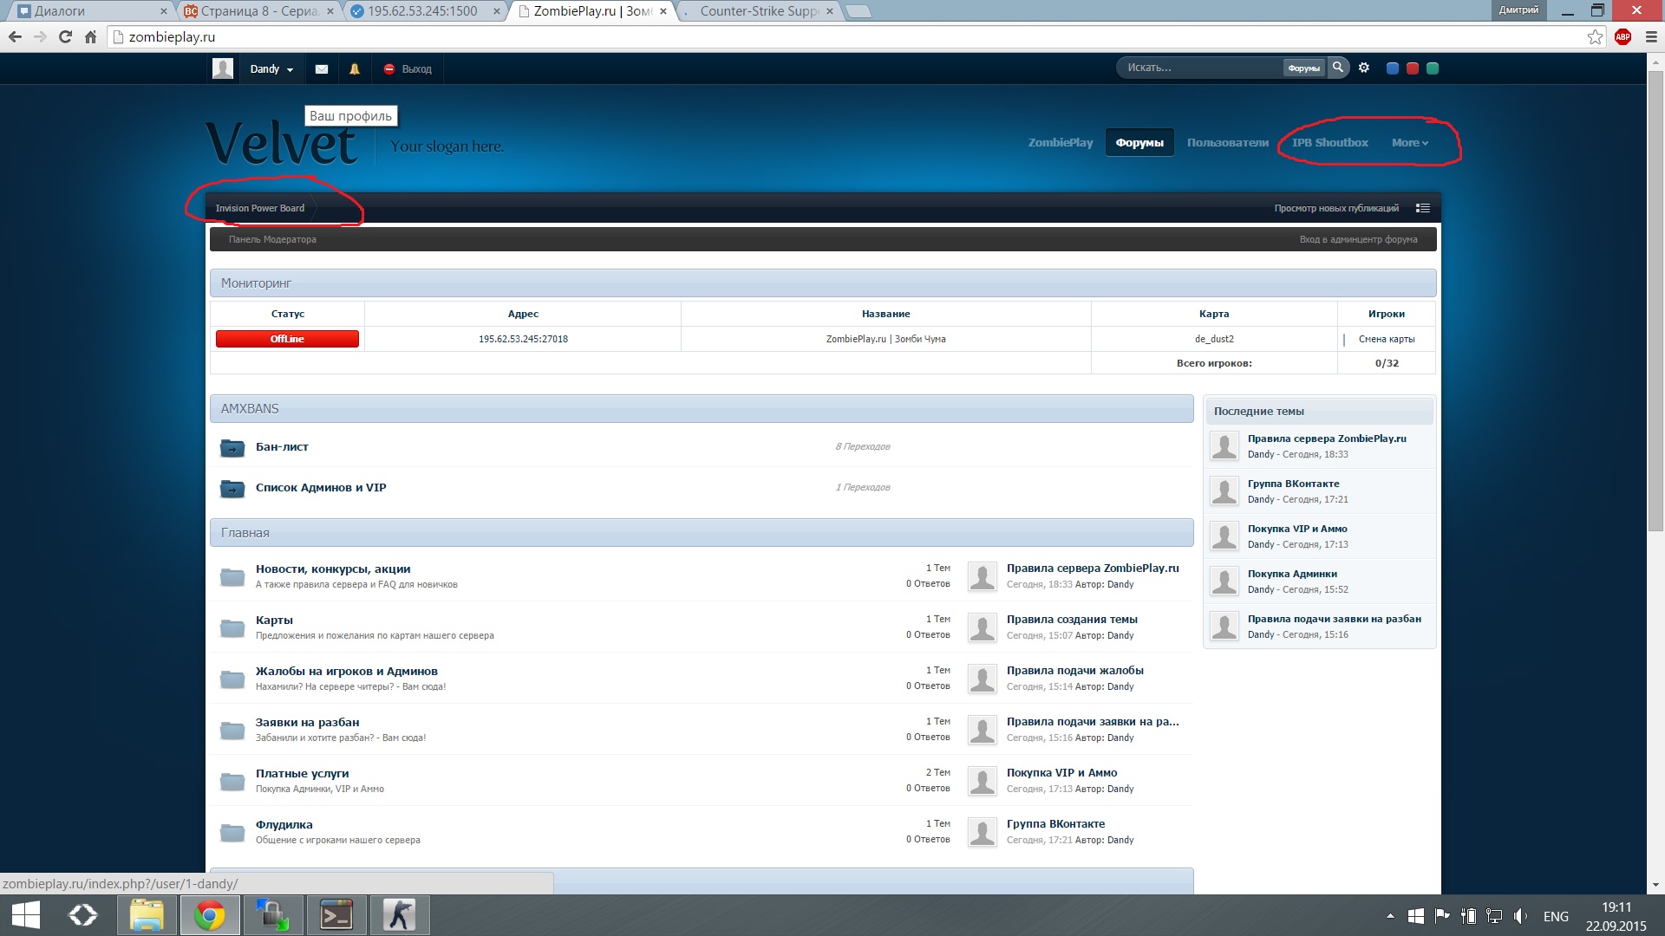Viewport: 1665px width, 936px height.
Task: Select the red theme color swatch
Action: (1413, 68)
